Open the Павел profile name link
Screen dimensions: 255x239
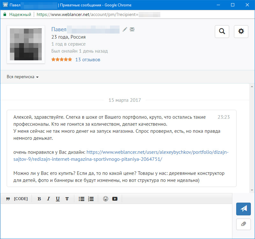point(59,29)
